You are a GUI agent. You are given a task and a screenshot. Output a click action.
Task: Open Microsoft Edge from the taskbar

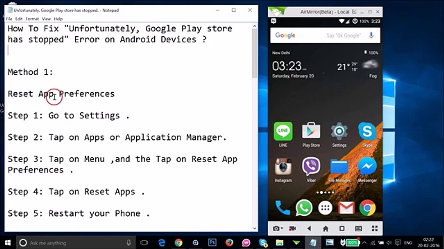click(x=162, y=243)
